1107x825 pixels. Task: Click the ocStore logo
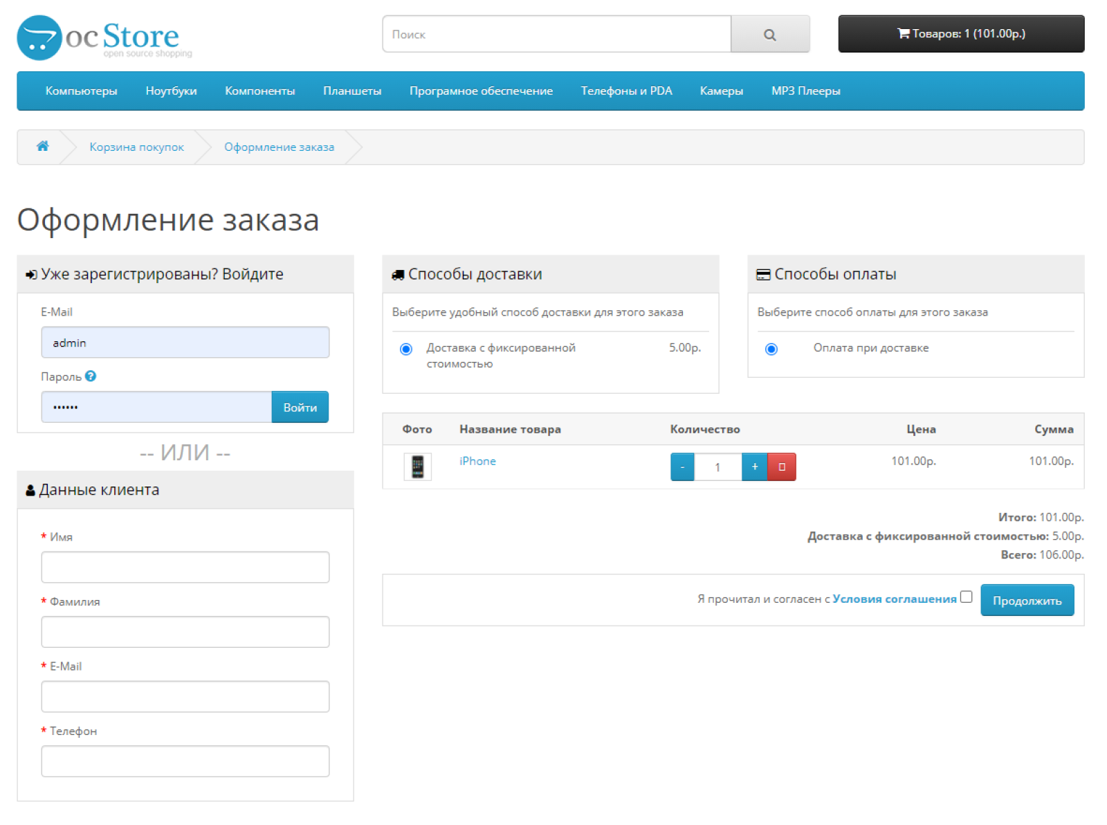click(x=105, y=37)
